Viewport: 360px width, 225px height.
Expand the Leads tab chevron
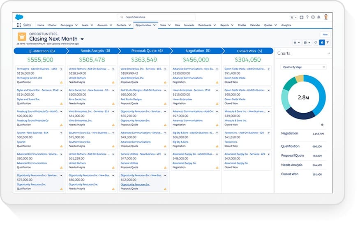[92, 25]
